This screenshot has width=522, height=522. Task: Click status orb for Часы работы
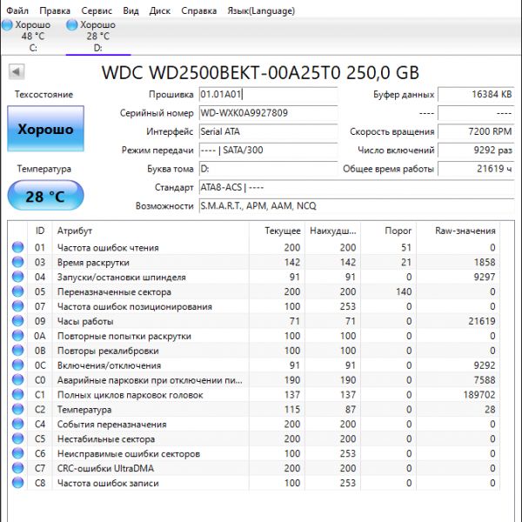(17, 320)
